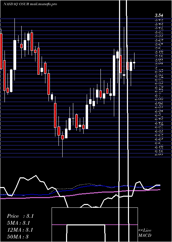Click the 3.54 top price label

pos(159,15)
